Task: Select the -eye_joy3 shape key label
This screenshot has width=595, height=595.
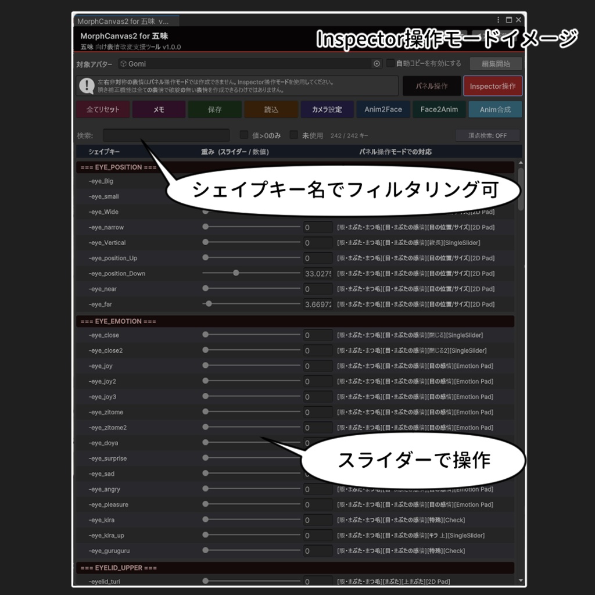Action: (x=102, y=397)
